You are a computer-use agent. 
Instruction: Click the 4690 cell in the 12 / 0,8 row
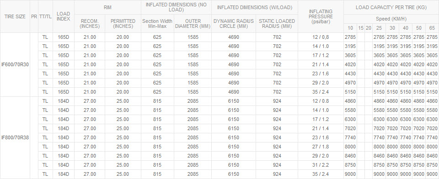(234, 37)
